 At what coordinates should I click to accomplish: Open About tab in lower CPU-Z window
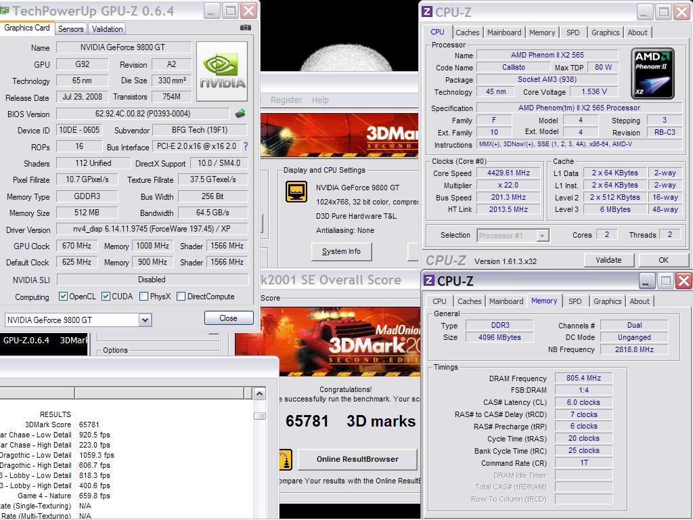(x=640, y=301)
